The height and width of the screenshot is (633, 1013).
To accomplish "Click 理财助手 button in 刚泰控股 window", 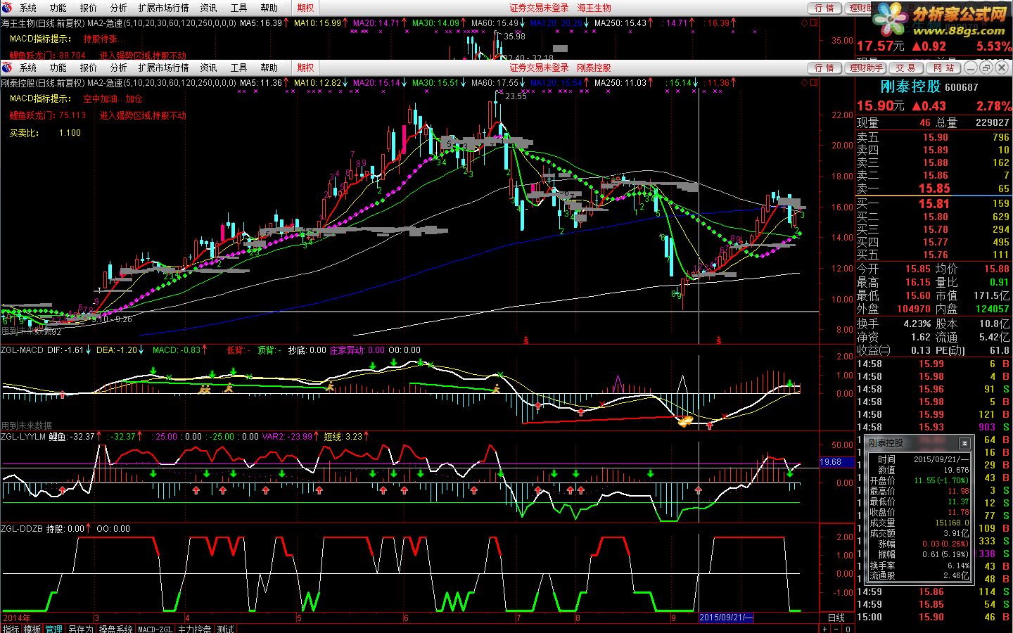I will click(866, 68).
